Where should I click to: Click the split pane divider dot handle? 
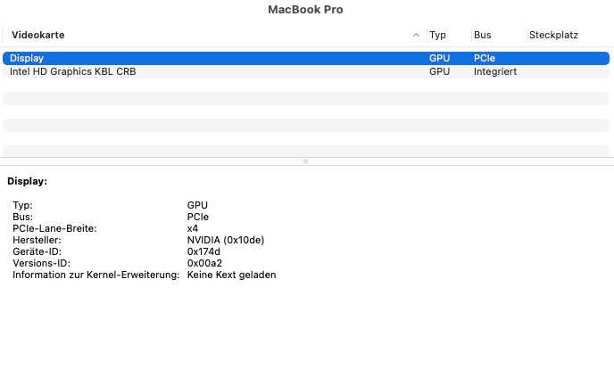coord(306,161)
